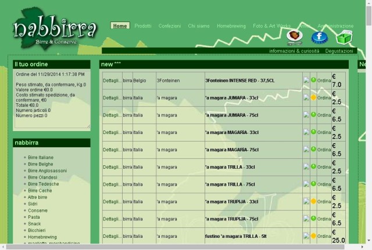Click Ordina for 'a magara MAGARIA 75cl

[x=324, y=150]
